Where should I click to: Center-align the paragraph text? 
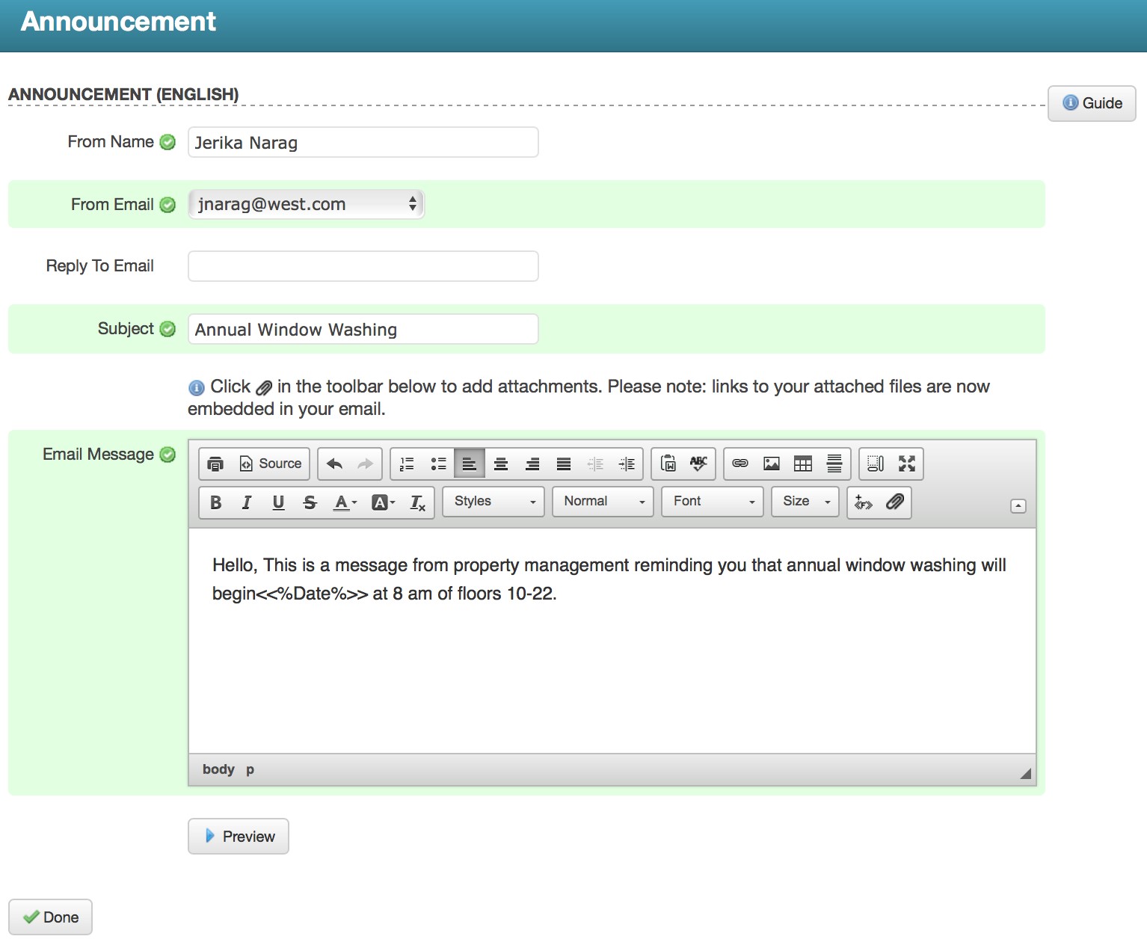tap(501, 464)
